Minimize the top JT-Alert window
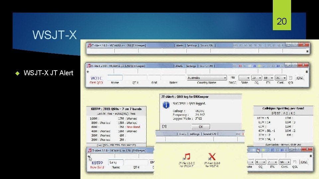 pyautogui.click(x=288, y=45)
